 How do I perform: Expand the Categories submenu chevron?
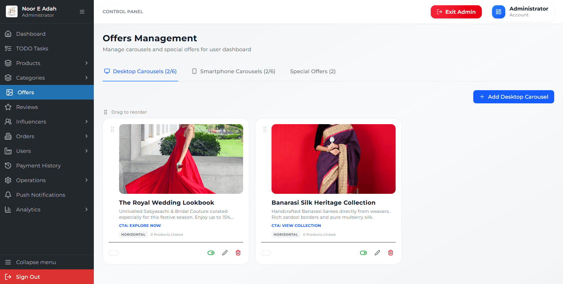pyautogui.click(x=87, y=78)
